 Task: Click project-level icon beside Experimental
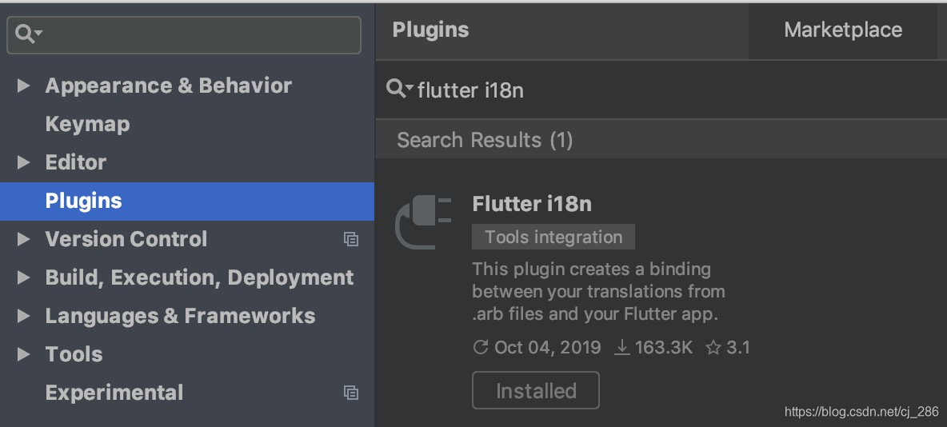pyautogui.click(x=350, y=393)
